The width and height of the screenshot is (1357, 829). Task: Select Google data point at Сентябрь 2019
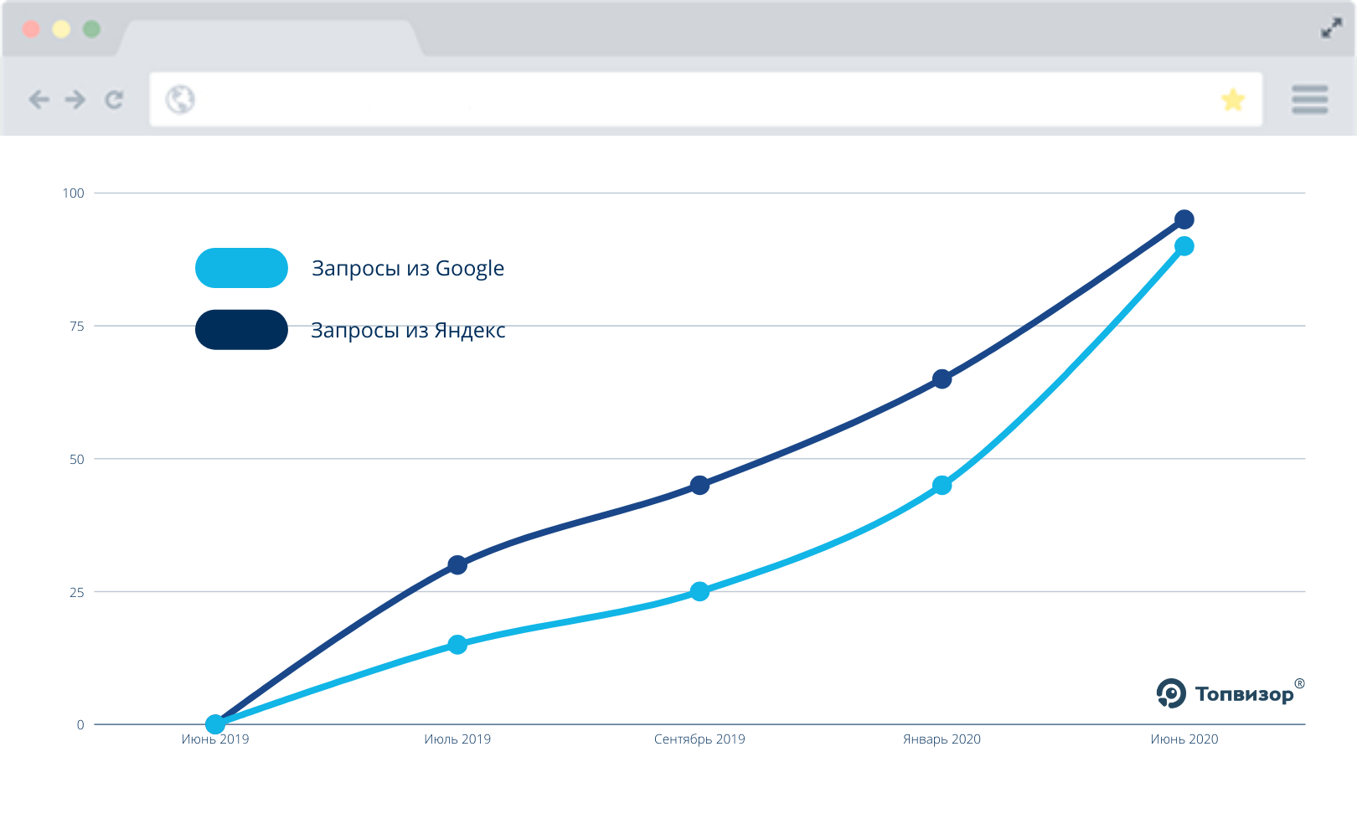click(700, 591)
